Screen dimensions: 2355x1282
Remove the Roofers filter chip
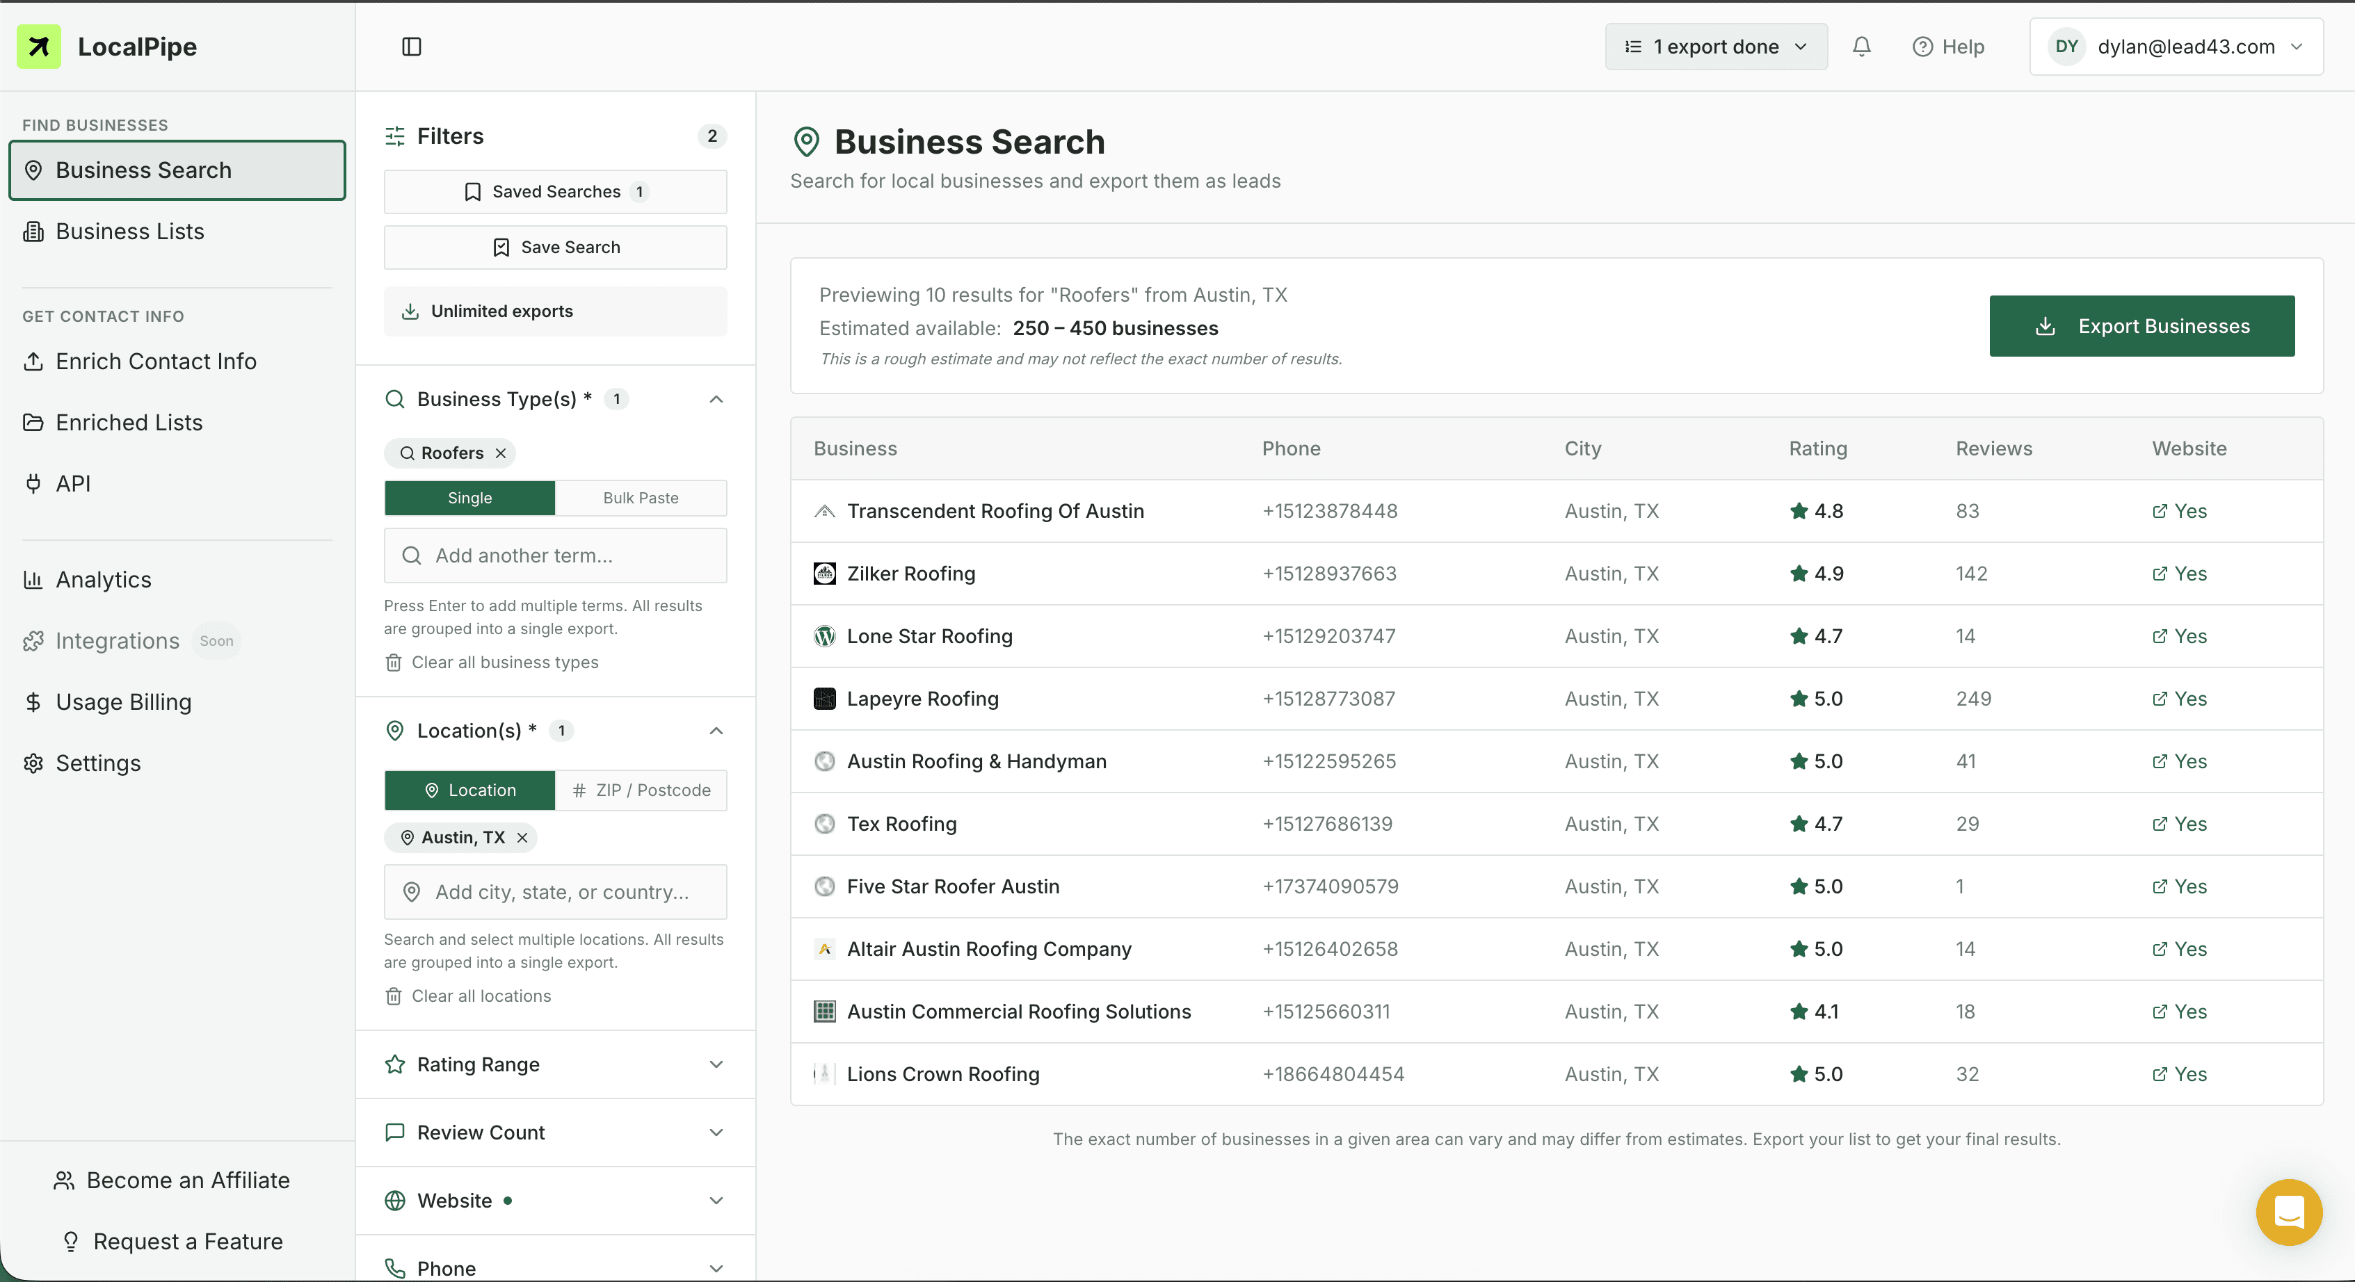[500, 453]
